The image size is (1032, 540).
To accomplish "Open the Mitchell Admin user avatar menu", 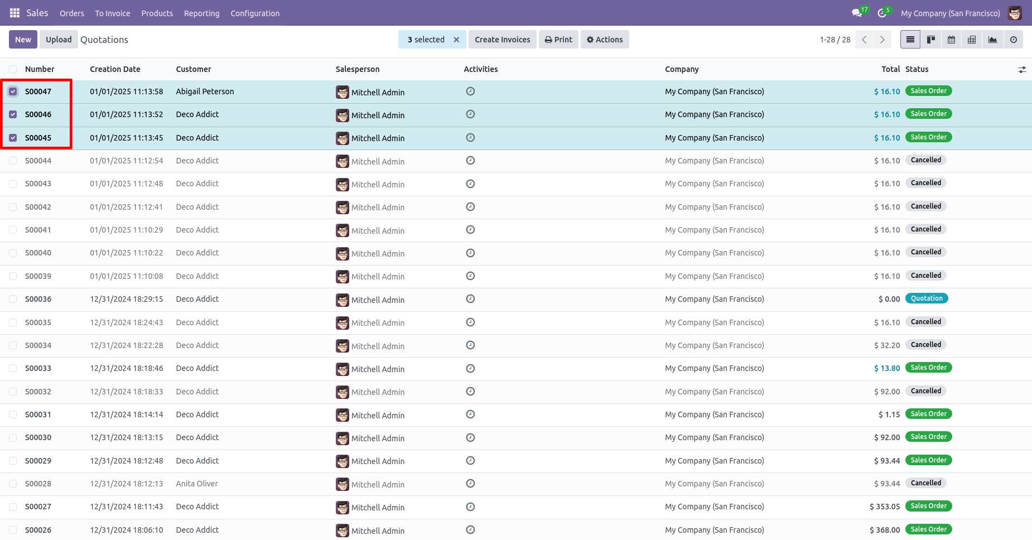I will coord(1015,13).
